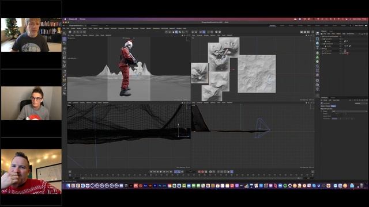Open the Takes tab next to Objects
This screenshot has height=207, width=369.
(331, 31)
